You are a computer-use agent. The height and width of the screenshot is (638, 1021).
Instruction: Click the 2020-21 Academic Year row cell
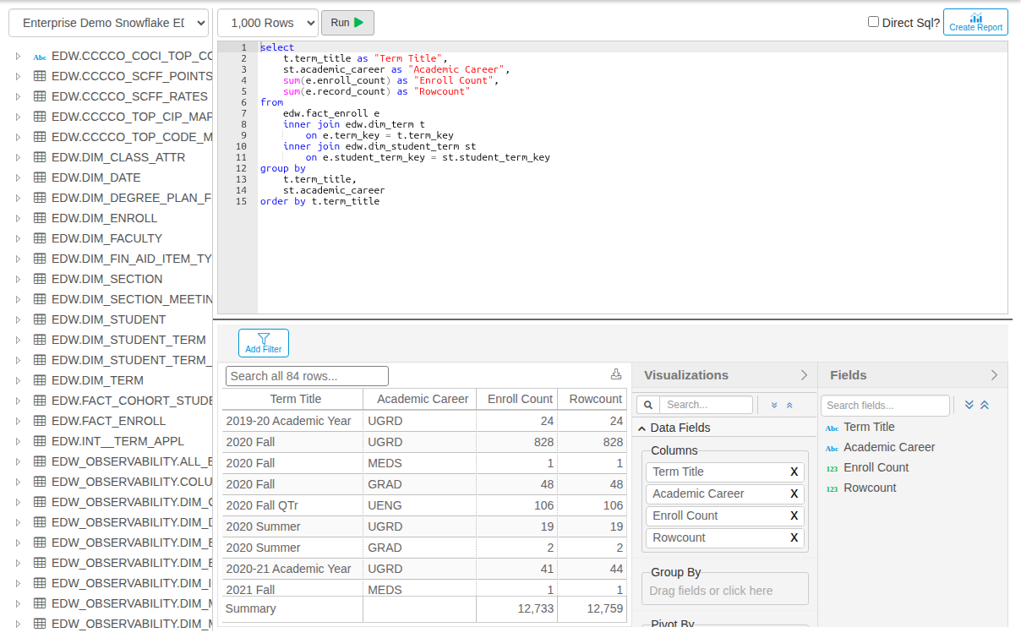pyautogui.click(x=293, y=569)
